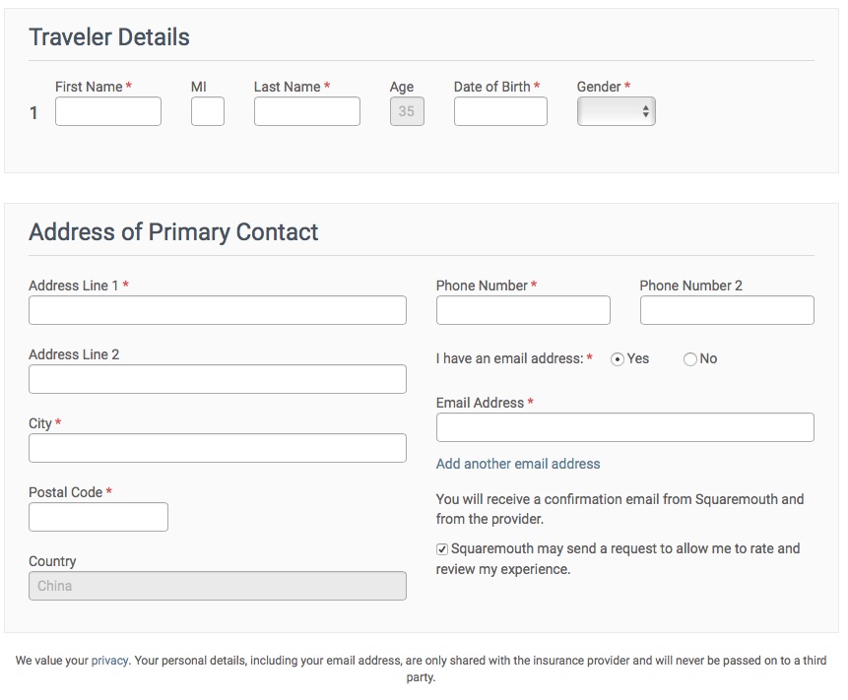Image resolution: width=848 pixels, height=700 pixels.
Task: Click the Date of Birth field
Action: click(500, 111)
